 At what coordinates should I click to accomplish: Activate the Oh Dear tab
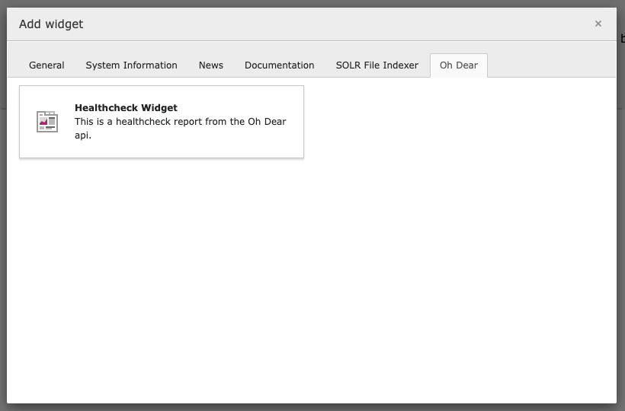coord(459,65)
